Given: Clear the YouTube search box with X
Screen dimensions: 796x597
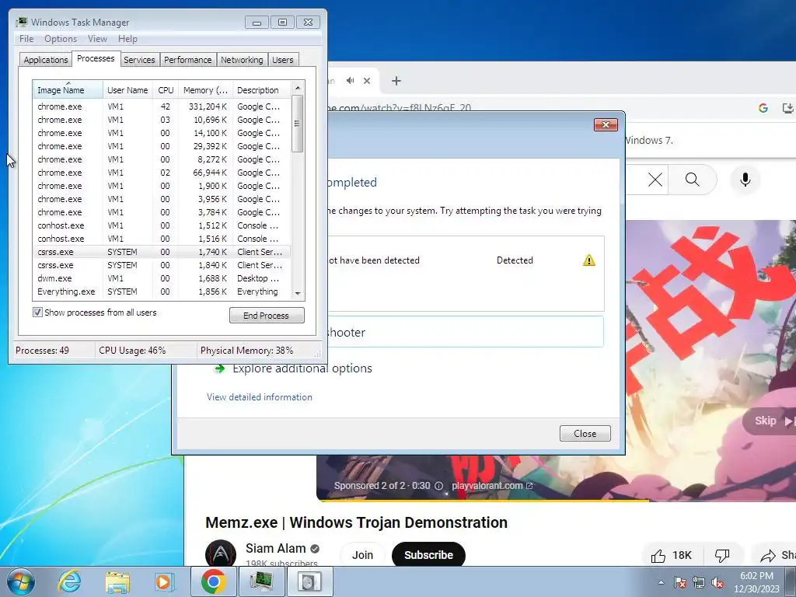Looking at the screenshot, I should click(655, 180).
